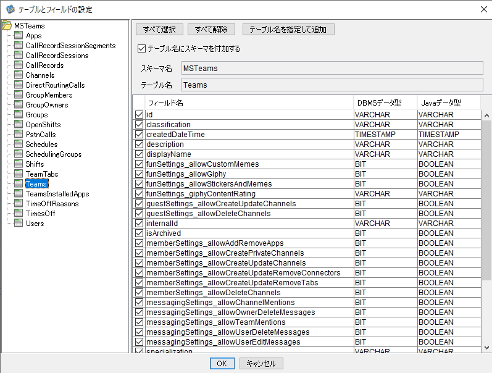
Task: Click the field list scroll-up arrow
Action: [486, 115]
